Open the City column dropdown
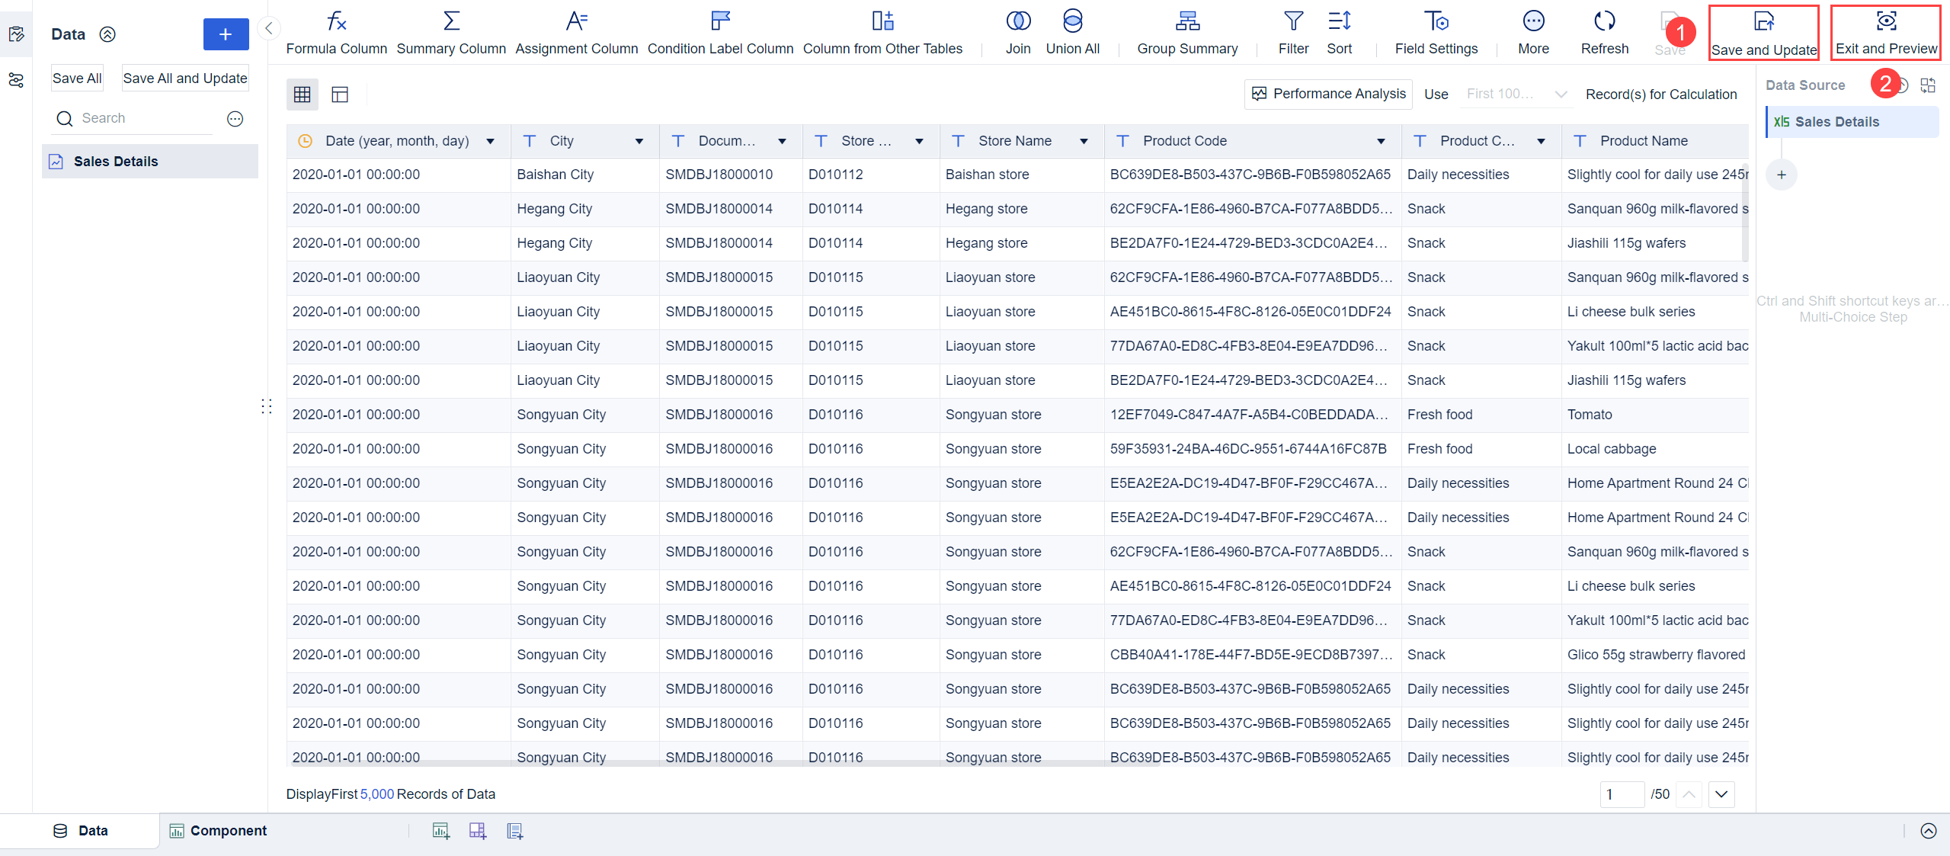Screen dimensions: 1950x856 (639, 142)
